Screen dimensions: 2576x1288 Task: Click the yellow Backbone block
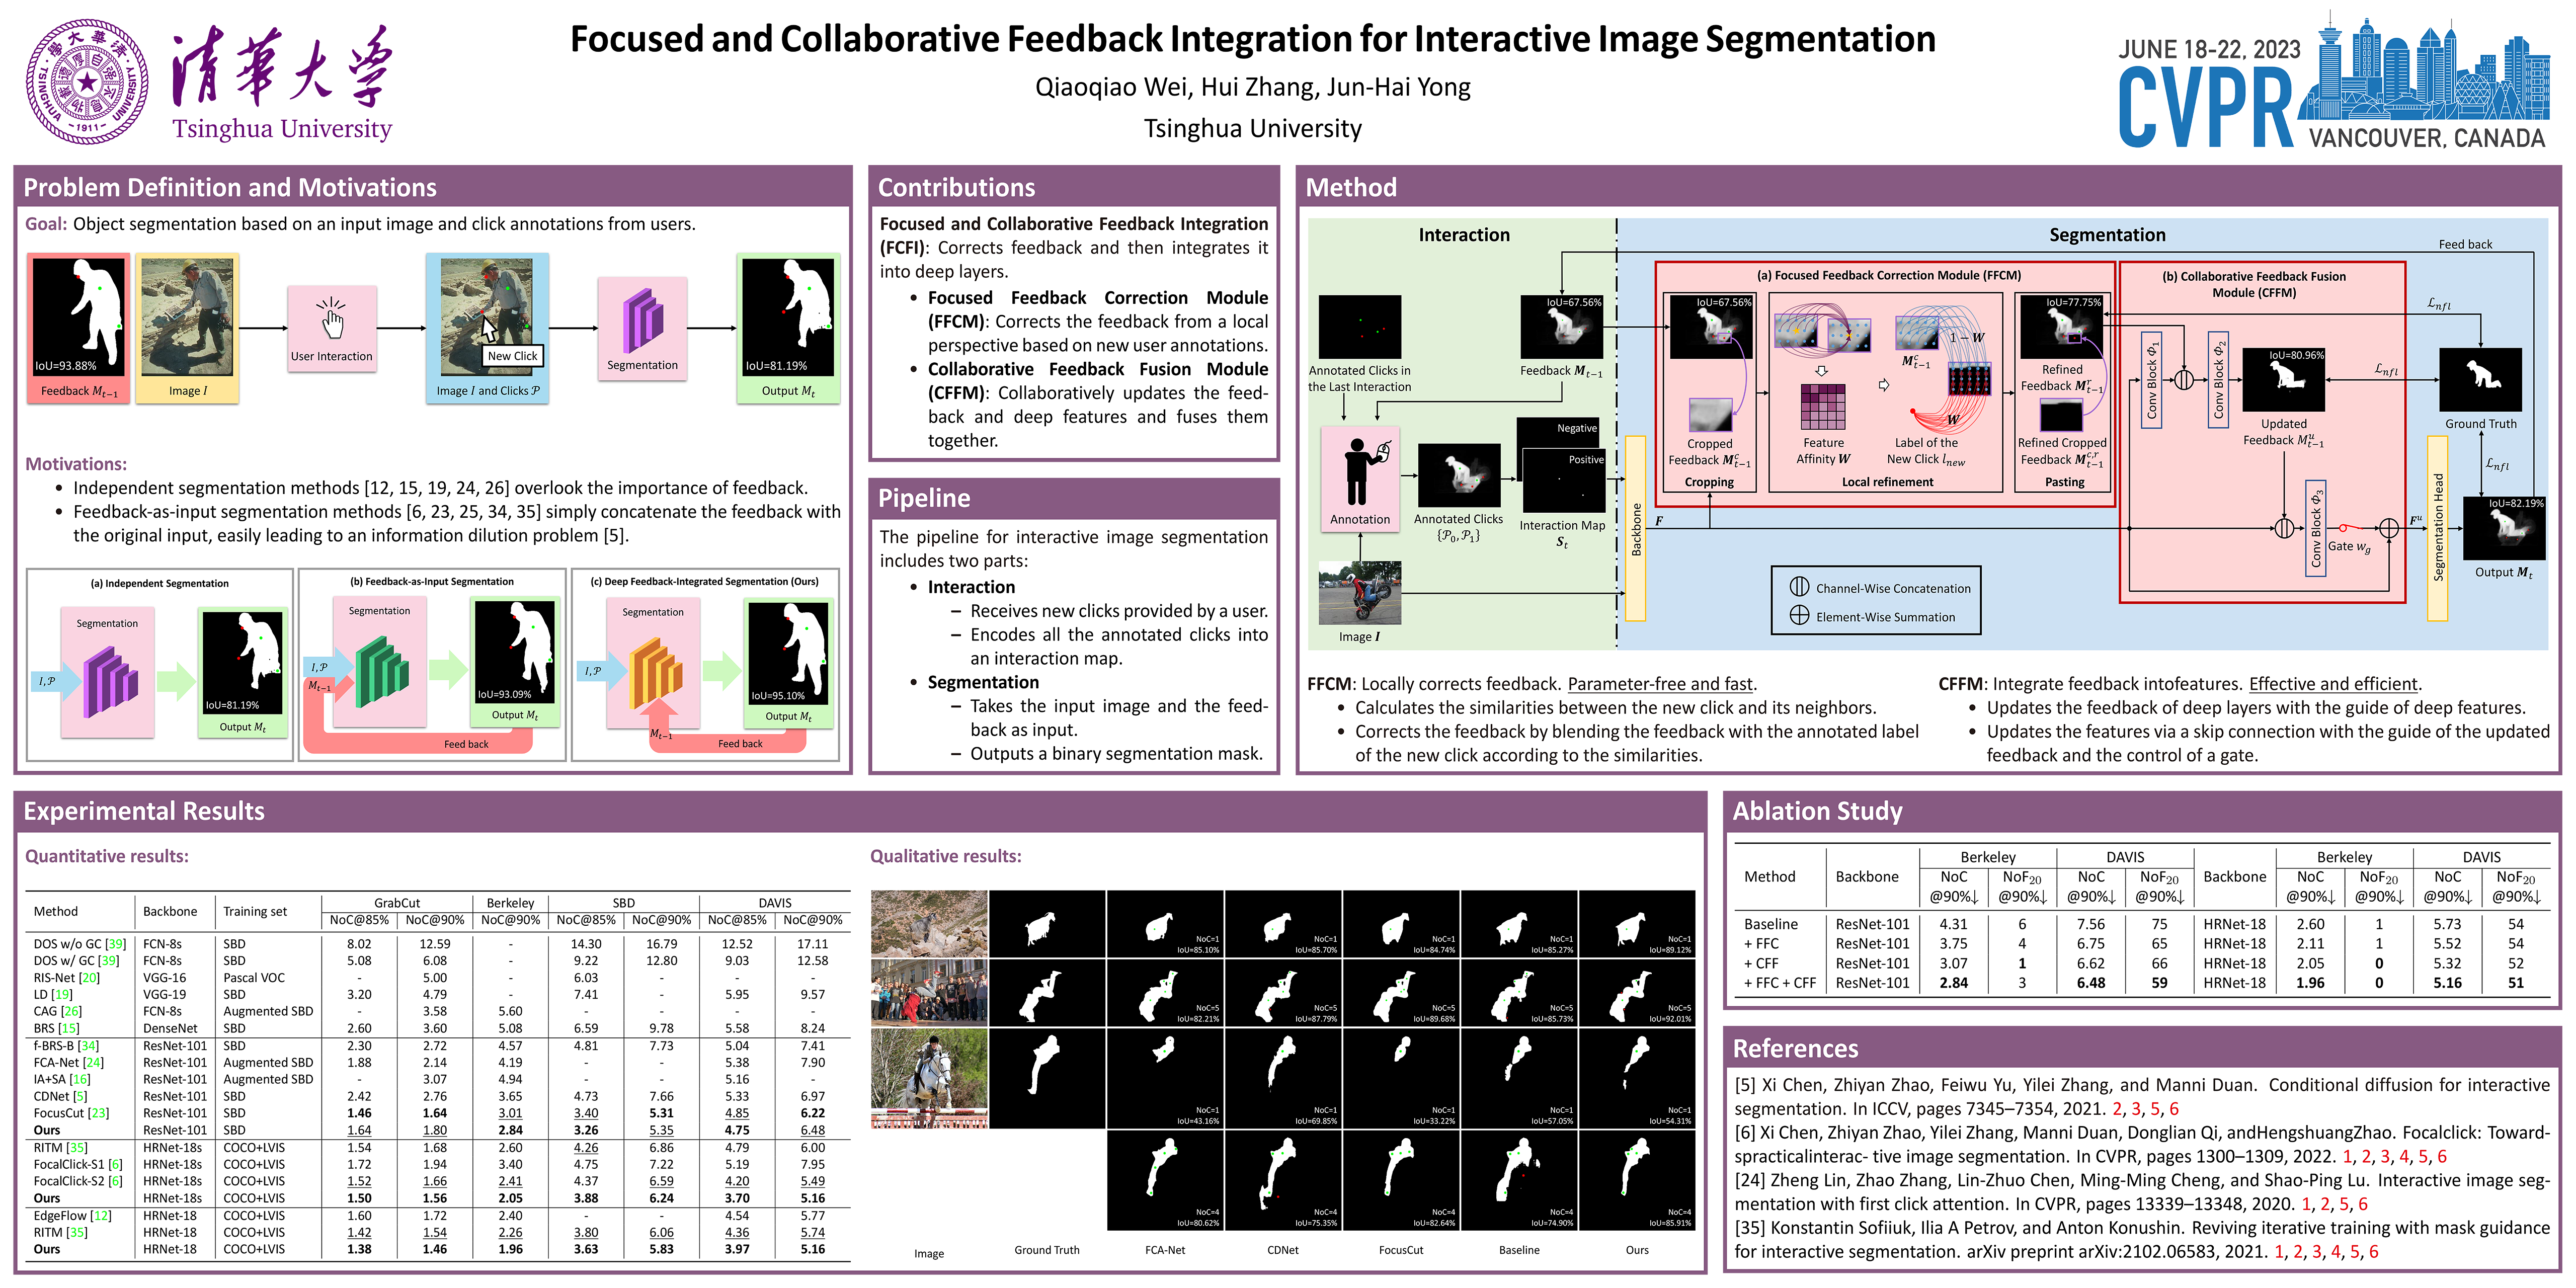tap(1636, 528)
